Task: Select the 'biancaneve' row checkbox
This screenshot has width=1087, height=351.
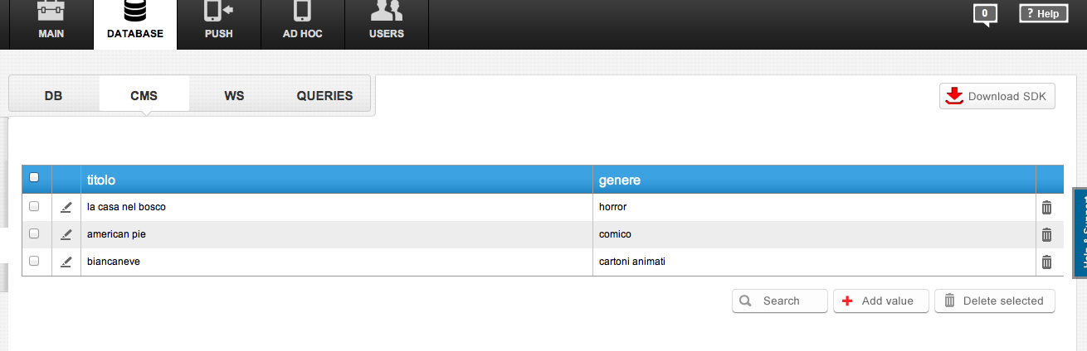Action: coord(34,261)
